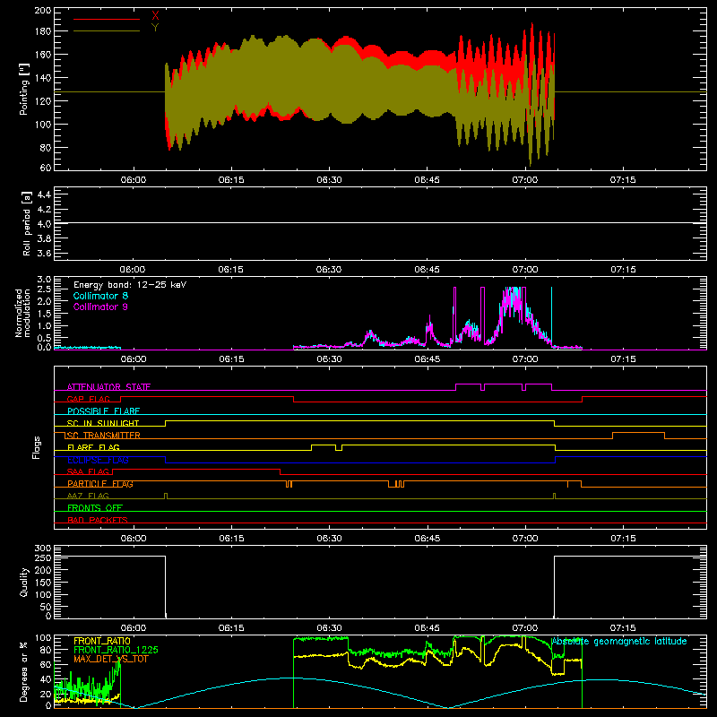Click the '180' tick on Pointing axis

[42, 31]
